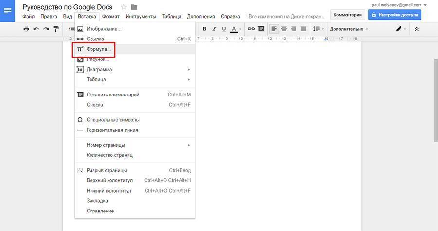Undo the last action

tap(36, 29)
